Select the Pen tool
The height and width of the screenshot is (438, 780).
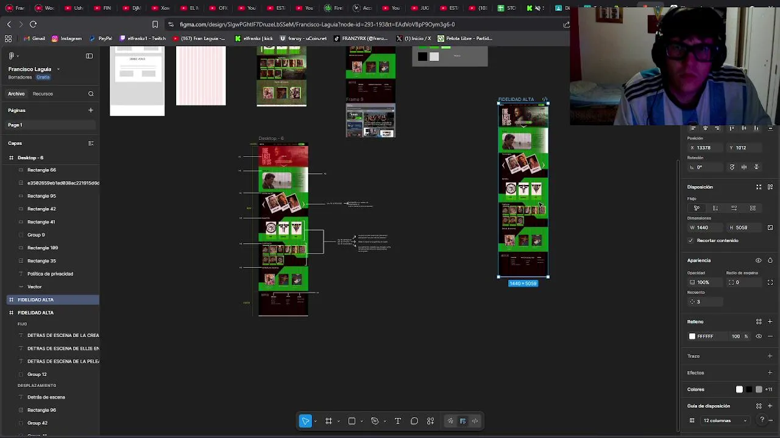click(375, 421)
